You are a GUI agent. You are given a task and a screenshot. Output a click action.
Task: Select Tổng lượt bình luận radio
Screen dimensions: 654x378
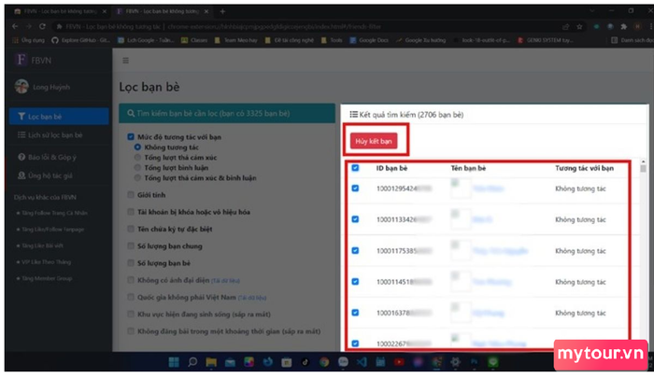click(137, 168)
